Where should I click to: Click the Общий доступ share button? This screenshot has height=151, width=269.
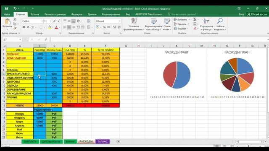257,14
